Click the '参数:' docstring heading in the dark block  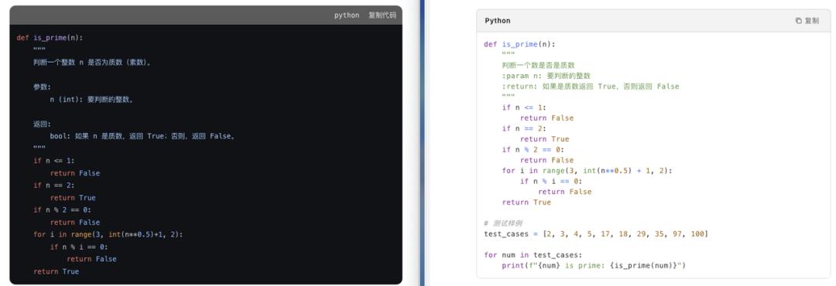42,87
